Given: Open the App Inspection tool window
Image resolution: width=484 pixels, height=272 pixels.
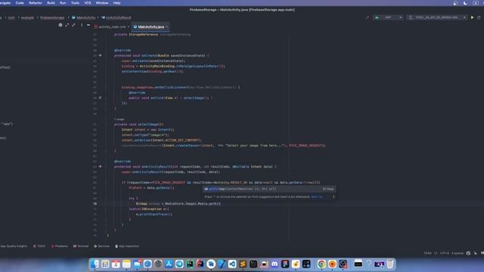Looking at the screenshot, I should 127,246.
